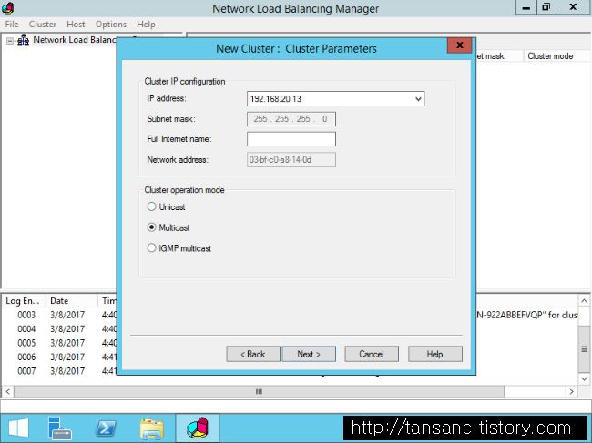
Task: Cancel the New Cluster wizard
Action: click(372, 354)
